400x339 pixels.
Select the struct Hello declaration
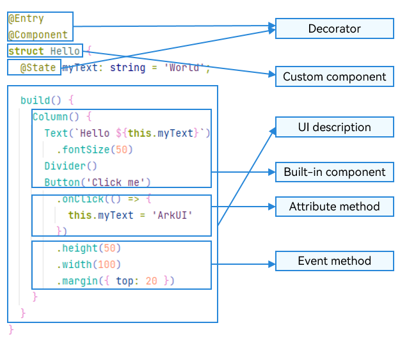click(44, 51)
